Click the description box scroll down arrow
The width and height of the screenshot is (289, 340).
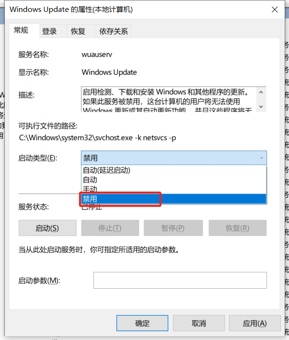(261, 107)
